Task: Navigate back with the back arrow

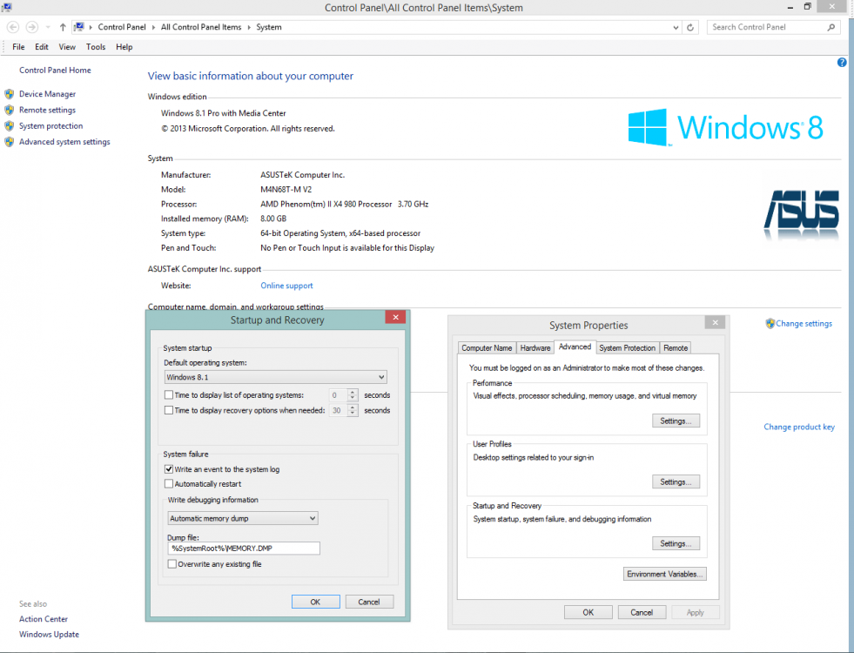Action: (12, 27)
